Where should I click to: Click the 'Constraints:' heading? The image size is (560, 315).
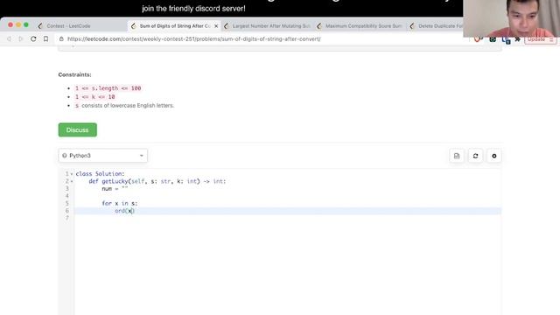tap(74, 74)
